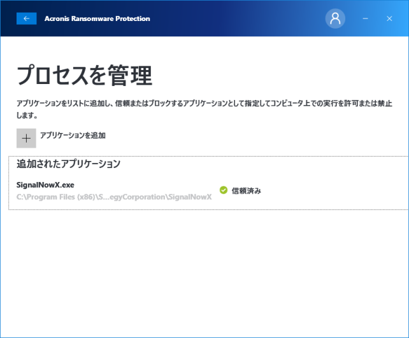Click the SignalNowX file path text
409x338 pixels.
[114, 197]
